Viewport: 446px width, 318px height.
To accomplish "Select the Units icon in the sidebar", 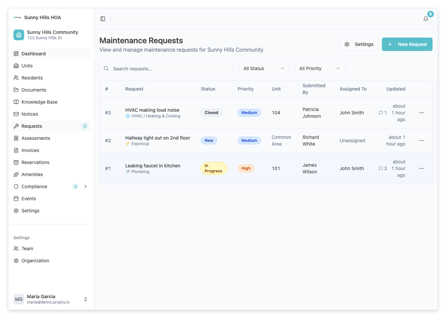I will [x=16, y=66].
